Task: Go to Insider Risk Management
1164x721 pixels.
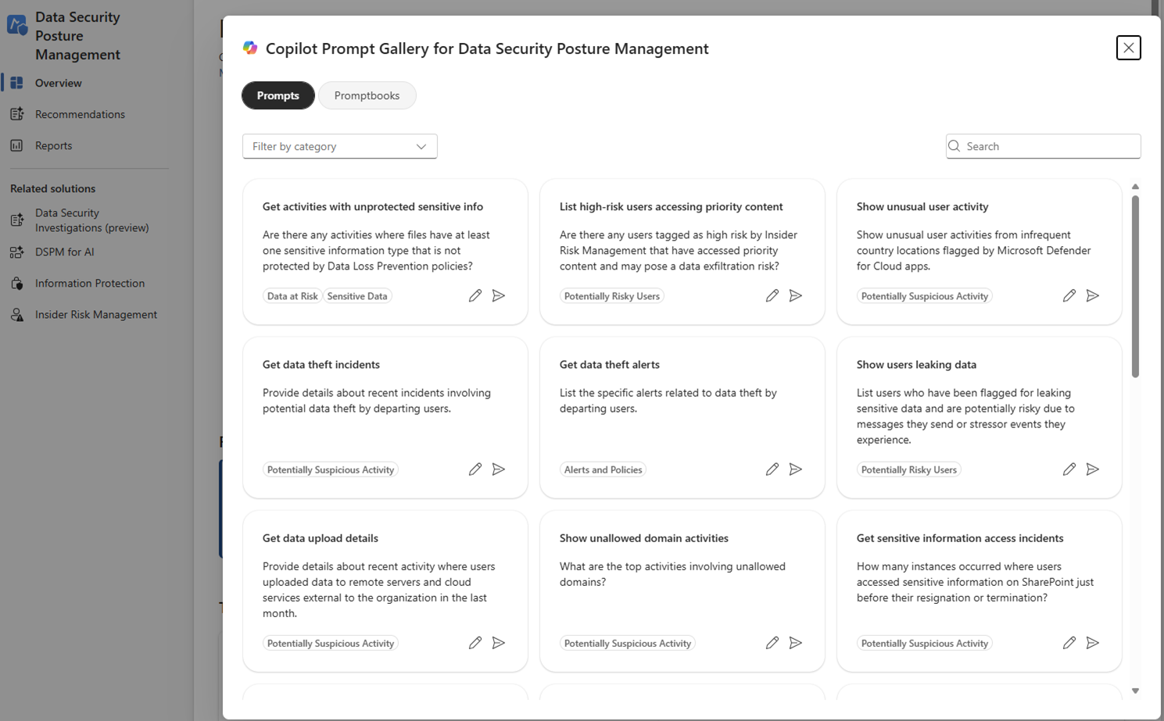Action: pyautogui.click(x=95, y=314)
